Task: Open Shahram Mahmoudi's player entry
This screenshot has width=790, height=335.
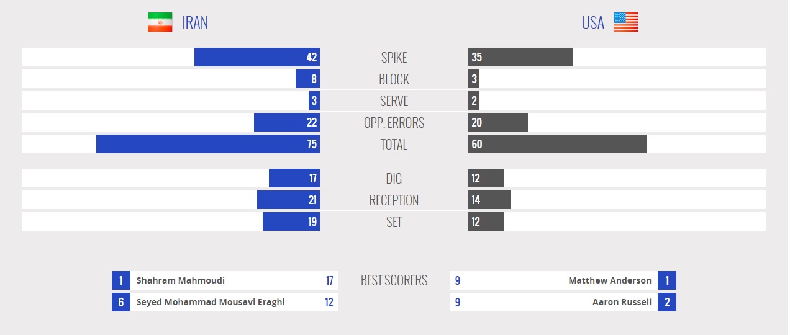Action: pos(181,280)
